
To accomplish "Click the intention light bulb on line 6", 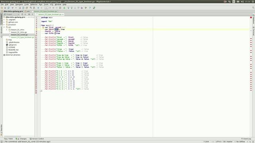I will 43,27.
